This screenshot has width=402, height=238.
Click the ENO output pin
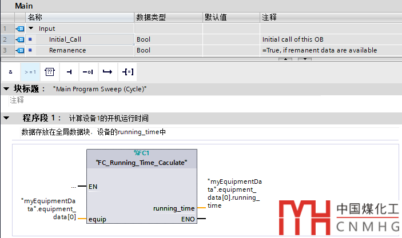click(188, 219)
